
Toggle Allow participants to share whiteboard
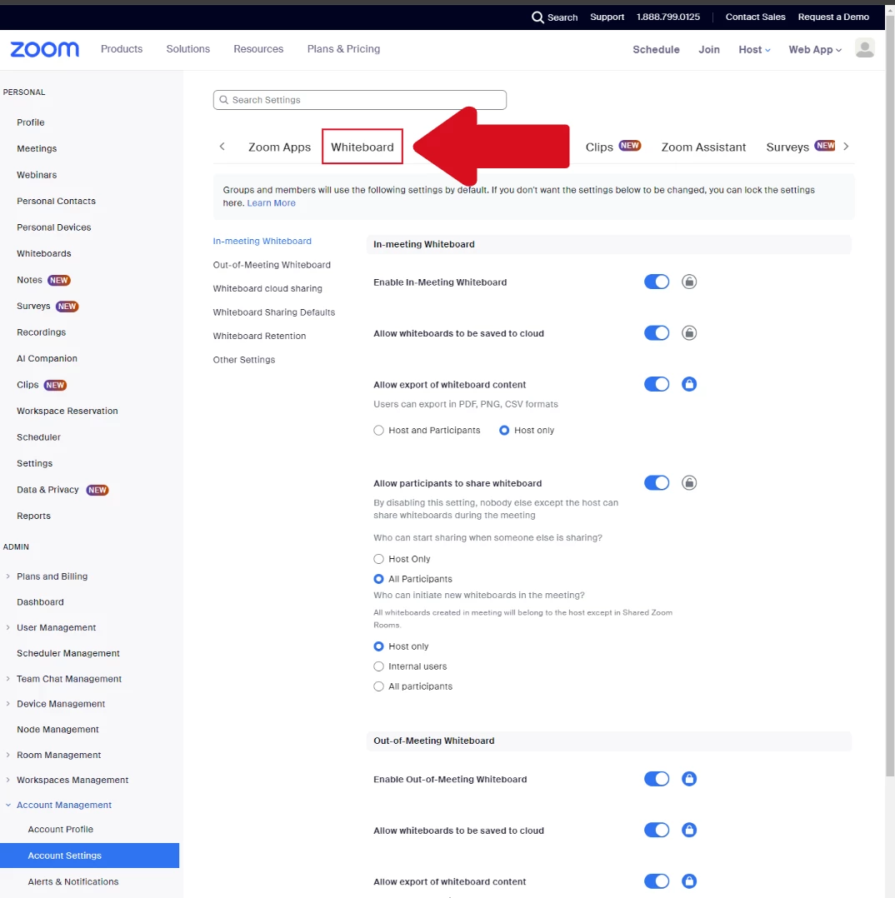coord(657,483)
